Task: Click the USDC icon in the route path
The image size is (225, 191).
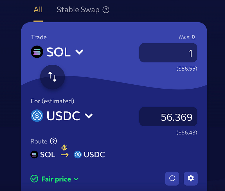Action: tap(78, 154)
